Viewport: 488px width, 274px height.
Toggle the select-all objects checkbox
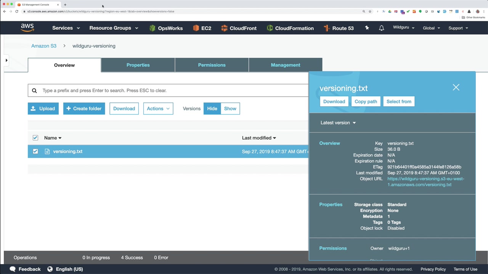(35, 138)
